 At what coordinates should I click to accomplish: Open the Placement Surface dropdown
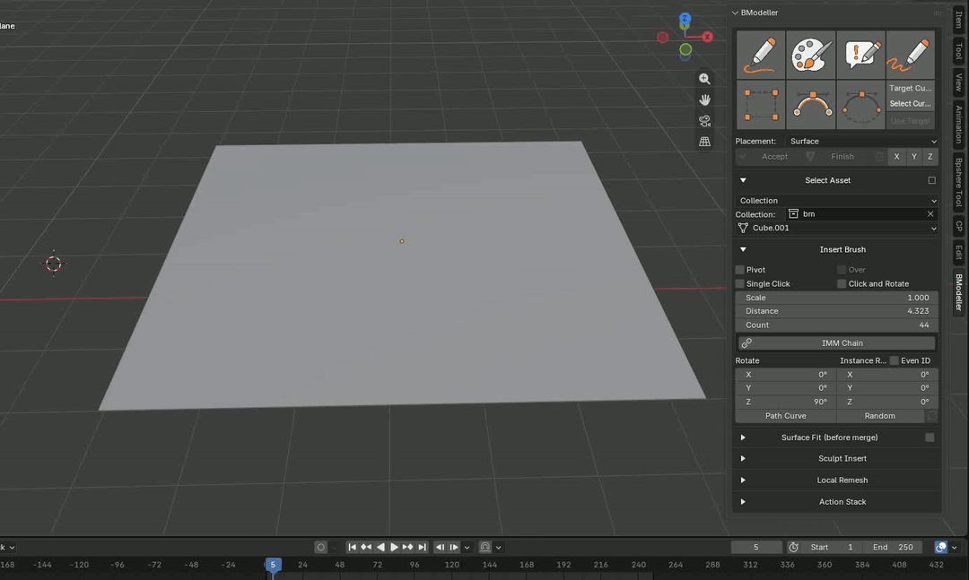point(862,142)
